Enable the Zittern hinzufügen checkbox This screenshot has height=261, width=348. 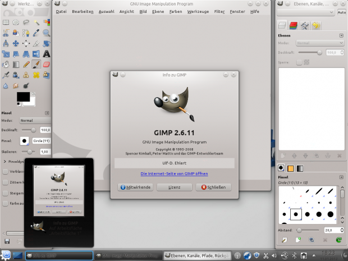coord(5,182)
